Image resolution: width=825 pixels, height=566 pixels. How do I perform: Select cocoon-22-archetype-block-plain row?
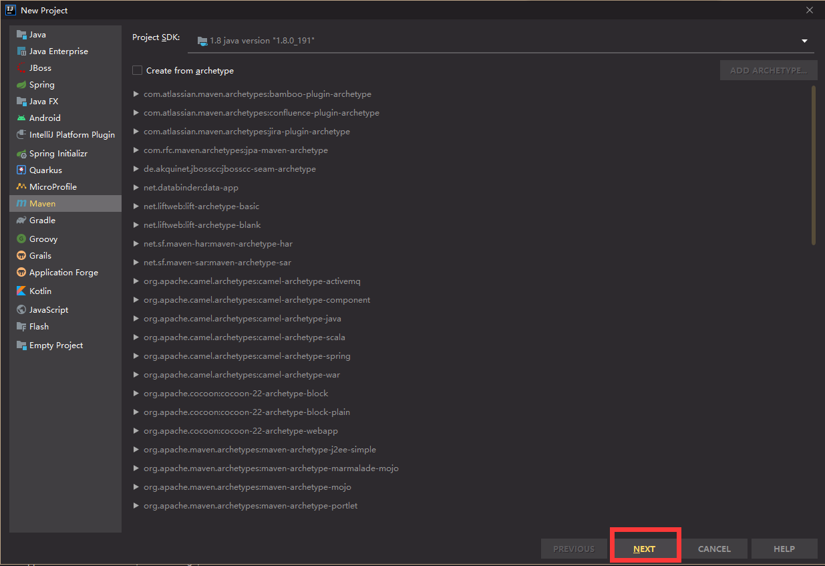tap(472, 412)
